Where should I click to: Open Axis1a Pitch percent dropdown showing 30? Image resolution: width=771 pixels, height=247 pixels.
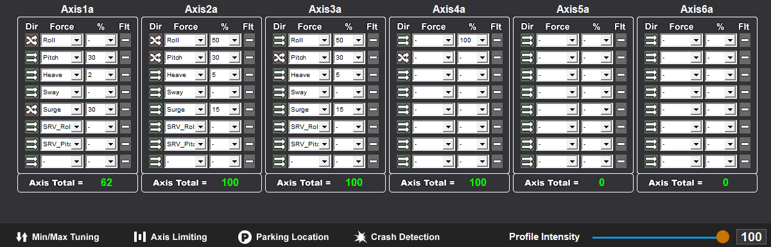101,57
